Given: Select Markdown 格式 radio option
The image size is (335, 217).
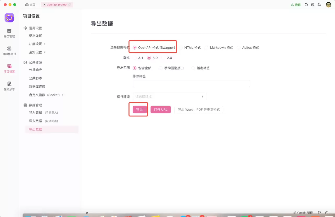Looking at the screenshot, I should [x=219, y=48].
